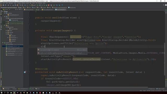Screen dimensions: 167x94
Task: Collapse the app root node
Action: 3,11
